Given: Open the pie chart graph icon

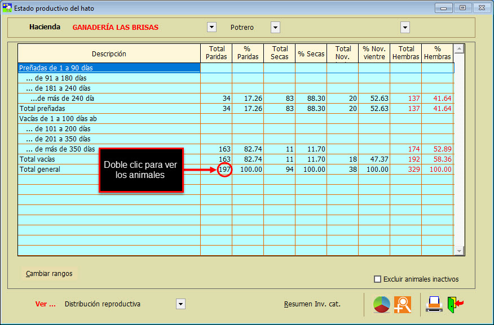Looking at the screenshot, I should pos(382,304).
